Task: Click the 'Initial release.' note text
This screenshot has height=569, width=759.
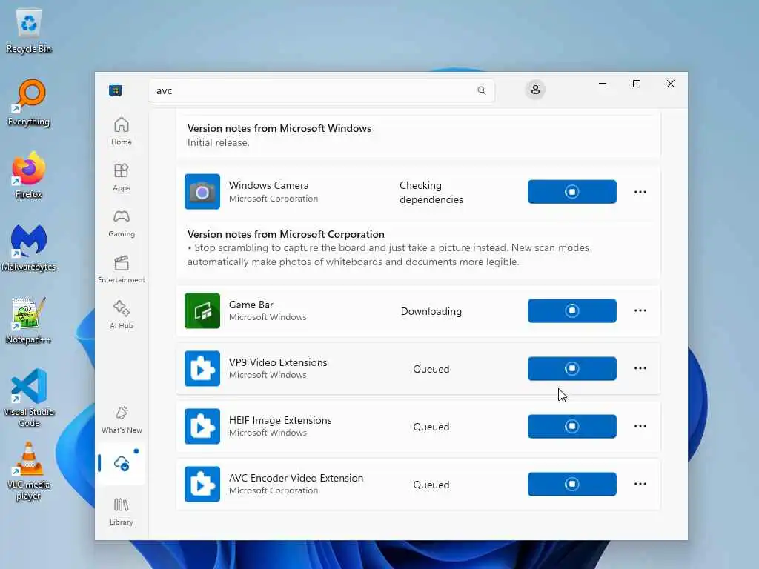Action: (x=219, y=143)
